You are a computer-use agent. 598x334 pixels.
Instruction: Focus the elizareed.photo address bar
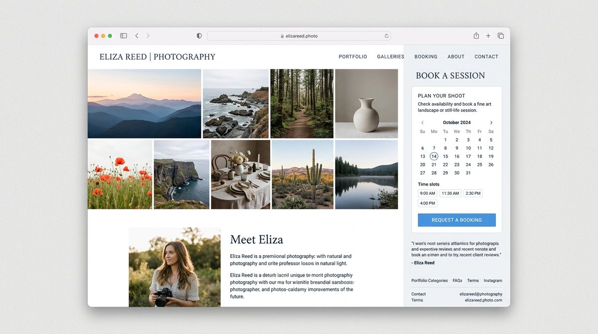pyautogui.click(x=299, y=36)
